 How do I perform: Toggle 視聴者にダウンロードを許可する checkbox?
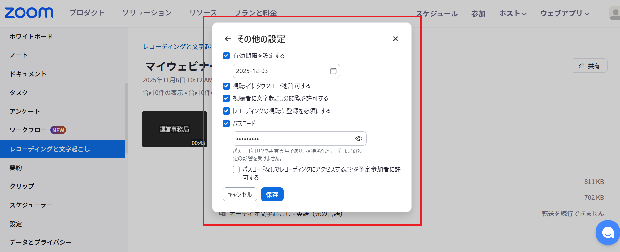tap(226, 86)
